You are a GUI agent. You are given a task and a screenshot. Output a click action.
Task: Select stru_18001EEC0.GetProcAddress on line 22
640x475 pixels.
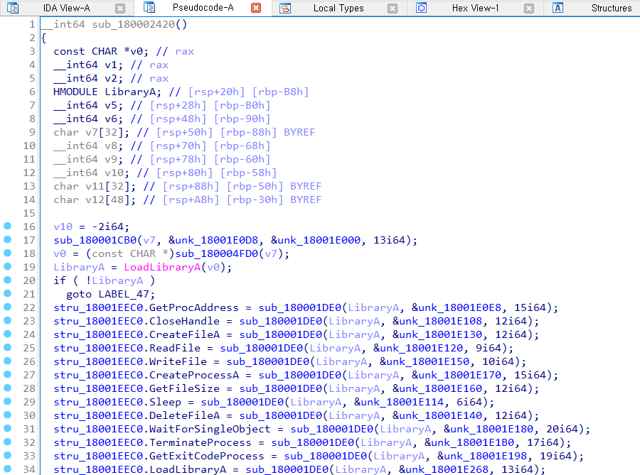tap(146, 307)
